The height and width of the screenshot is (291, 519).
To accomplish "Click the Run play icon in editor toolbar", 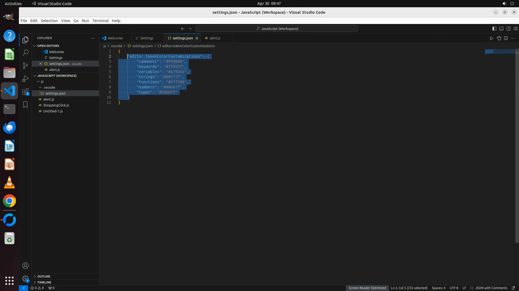I will (x=491, y=38).
